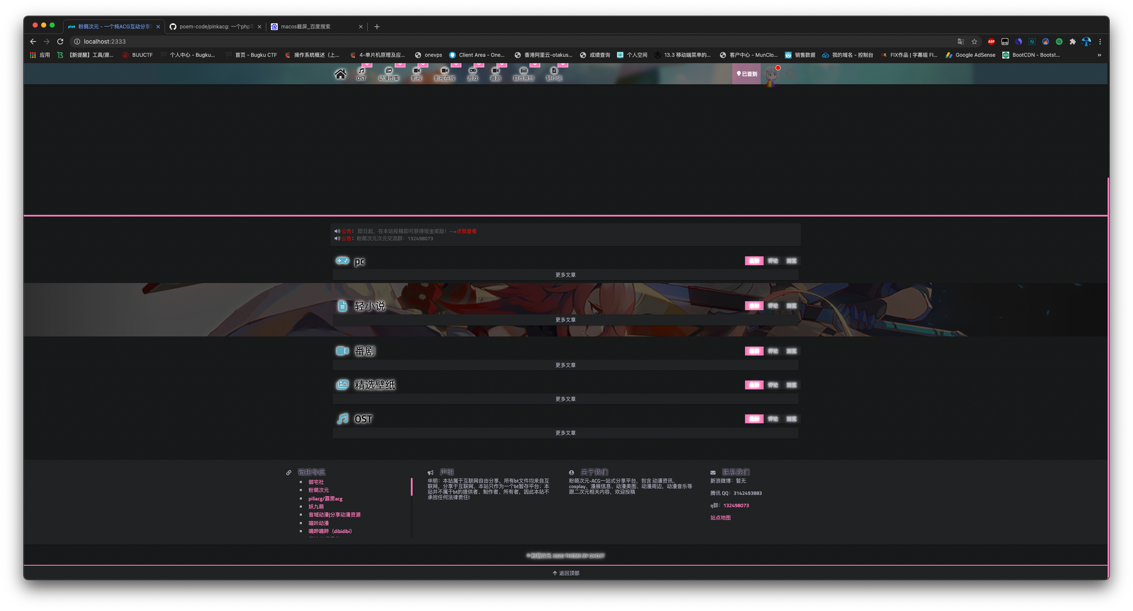Click 更多文章 under OST section
This screenshot has height=611, width=1133.
[x=565, y=433]
